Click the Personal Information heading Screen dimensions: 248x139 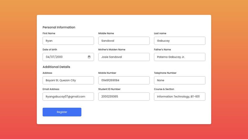pyautogui.click(x=59, y=27)
